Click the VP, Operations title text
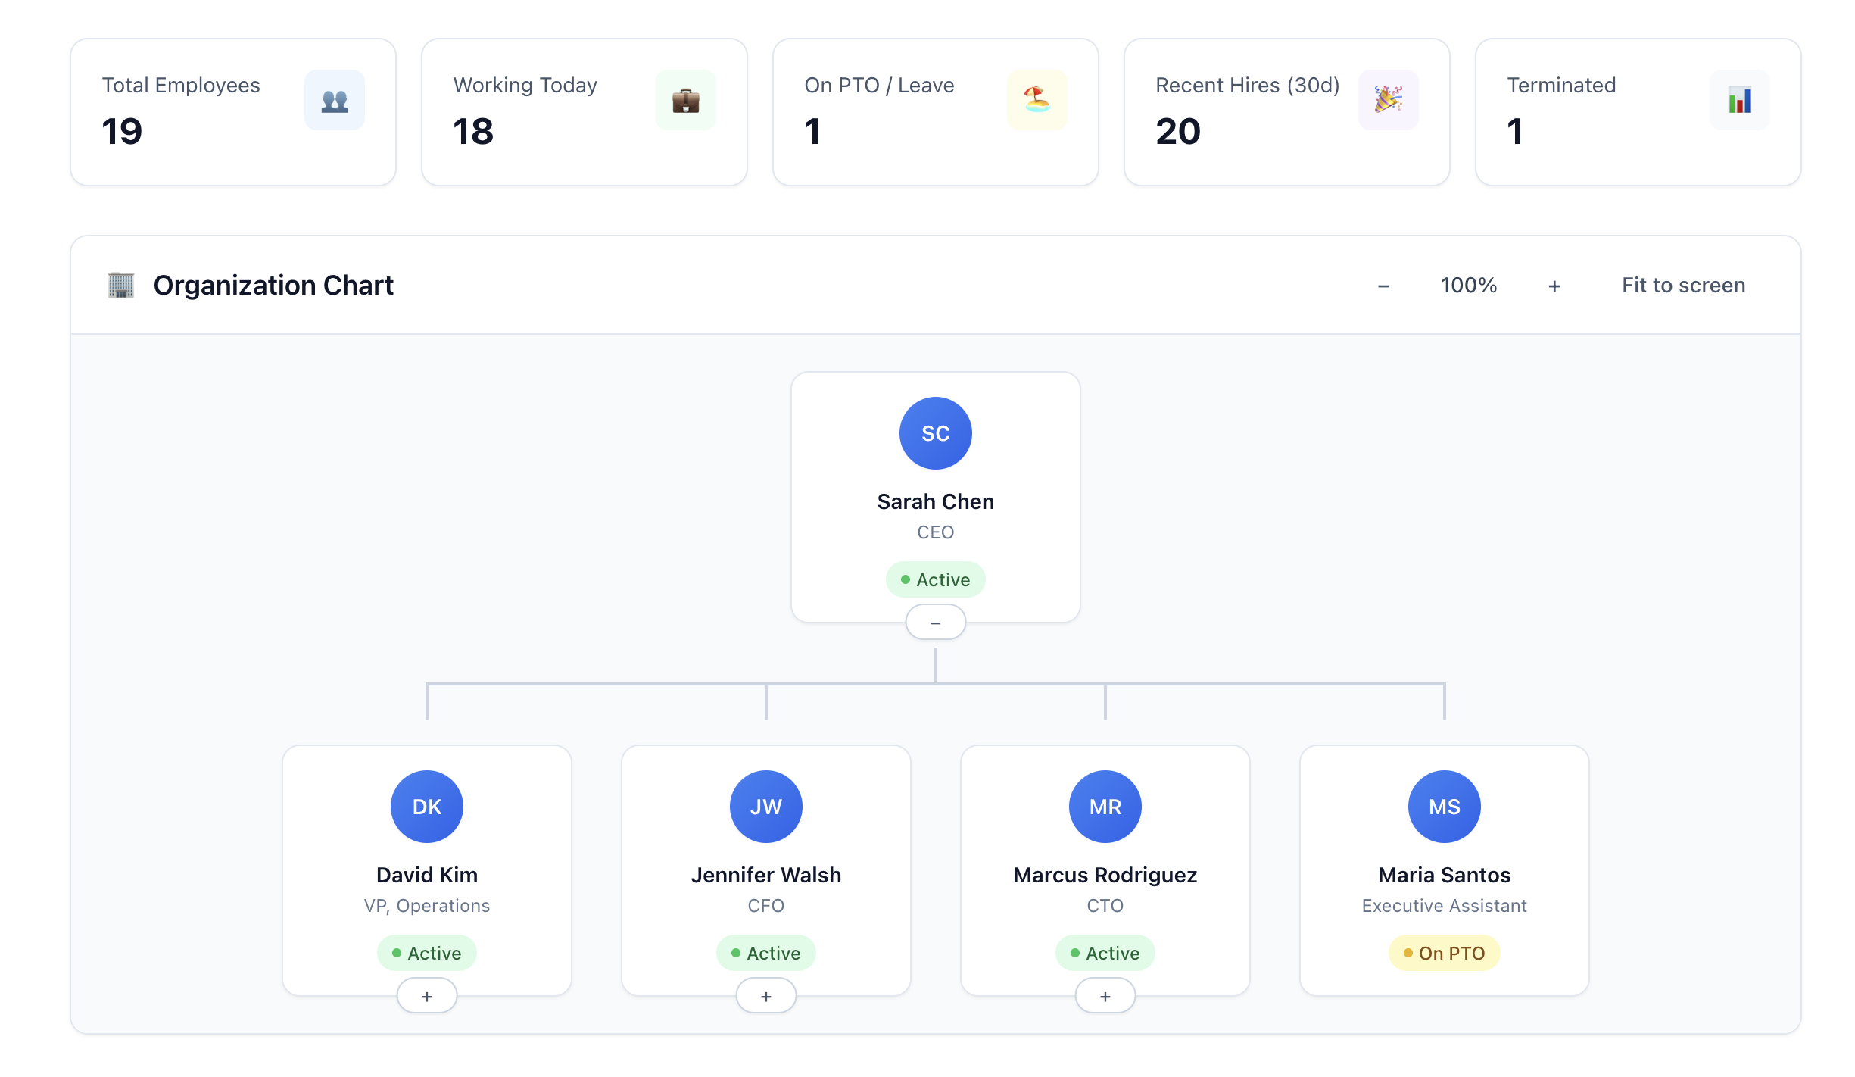 427,906
